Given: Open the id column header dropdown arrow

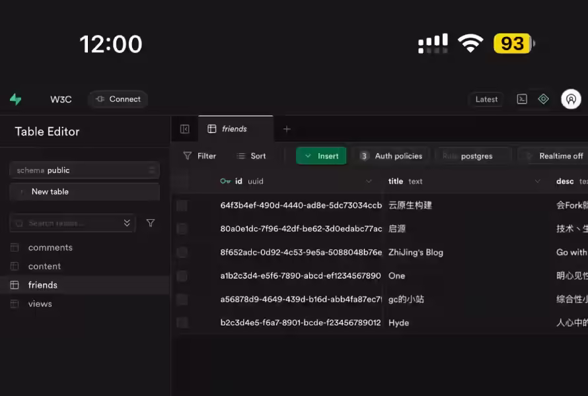Looking at the screenshot, I should (x=369, y=181).
